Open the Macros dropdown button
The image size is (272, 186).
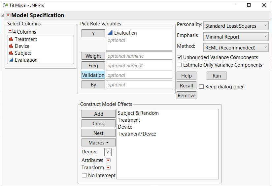click(98, 143)
